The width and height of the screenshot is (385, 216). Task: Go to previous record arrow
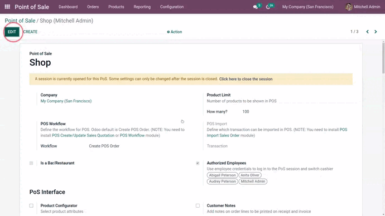[x=367, y=32]
